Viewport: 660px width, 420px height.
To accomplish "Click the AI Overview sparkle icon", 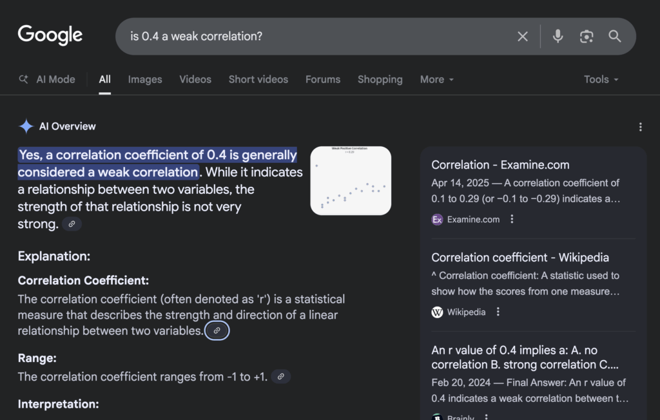I will coord(26,126).
